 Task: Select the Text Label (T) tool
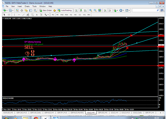pyautogui.click(x=41, y=15)
